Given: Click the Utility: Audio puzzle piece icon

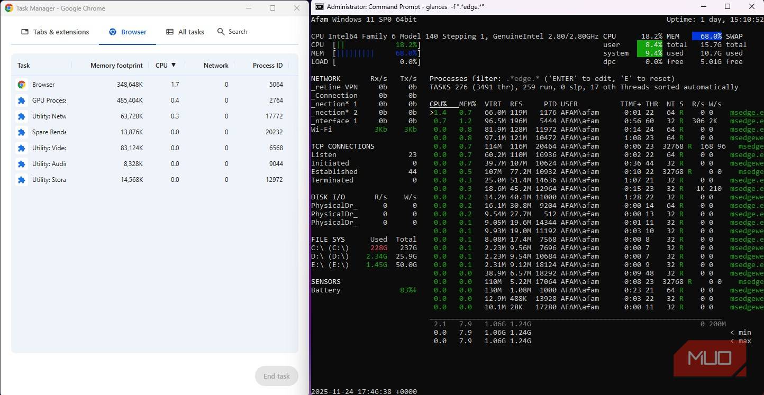Looking at the screenshot, I should [x=22, y=163].
